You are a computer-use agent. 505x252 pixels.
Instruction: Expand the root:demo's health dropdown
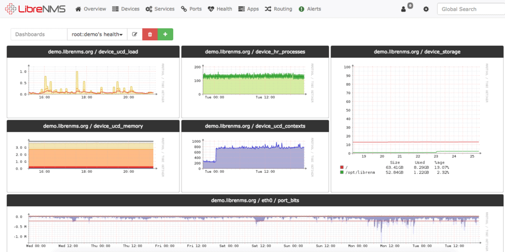pyautogui.click(x=97, y=34)
